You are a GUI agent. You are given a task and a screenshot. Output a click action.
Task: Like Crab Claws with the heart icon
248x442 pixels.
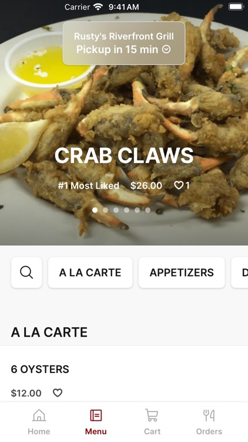[179, 185]
